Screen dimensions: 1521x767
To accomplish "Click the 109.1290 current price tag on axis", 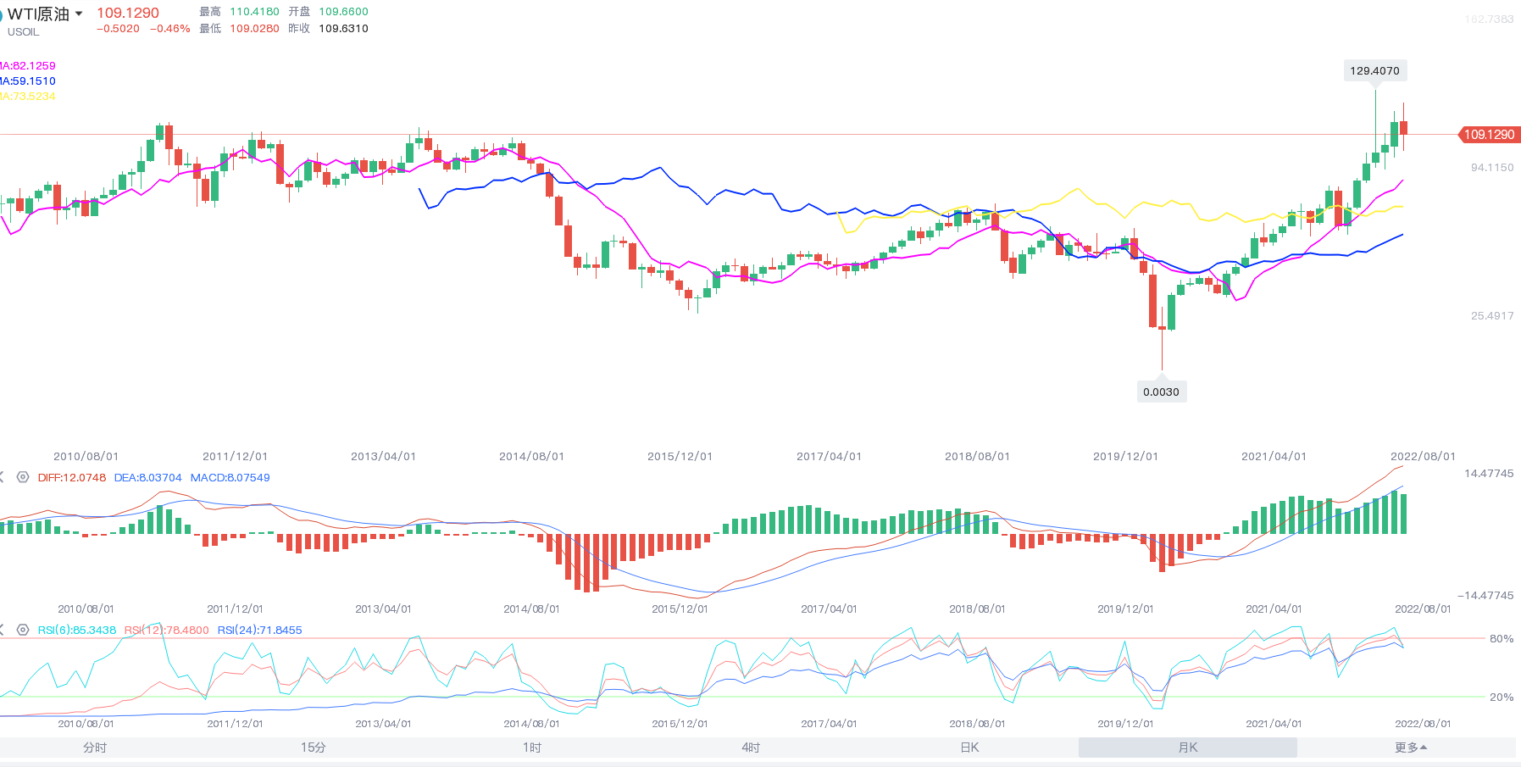I will coord(1489,135).
